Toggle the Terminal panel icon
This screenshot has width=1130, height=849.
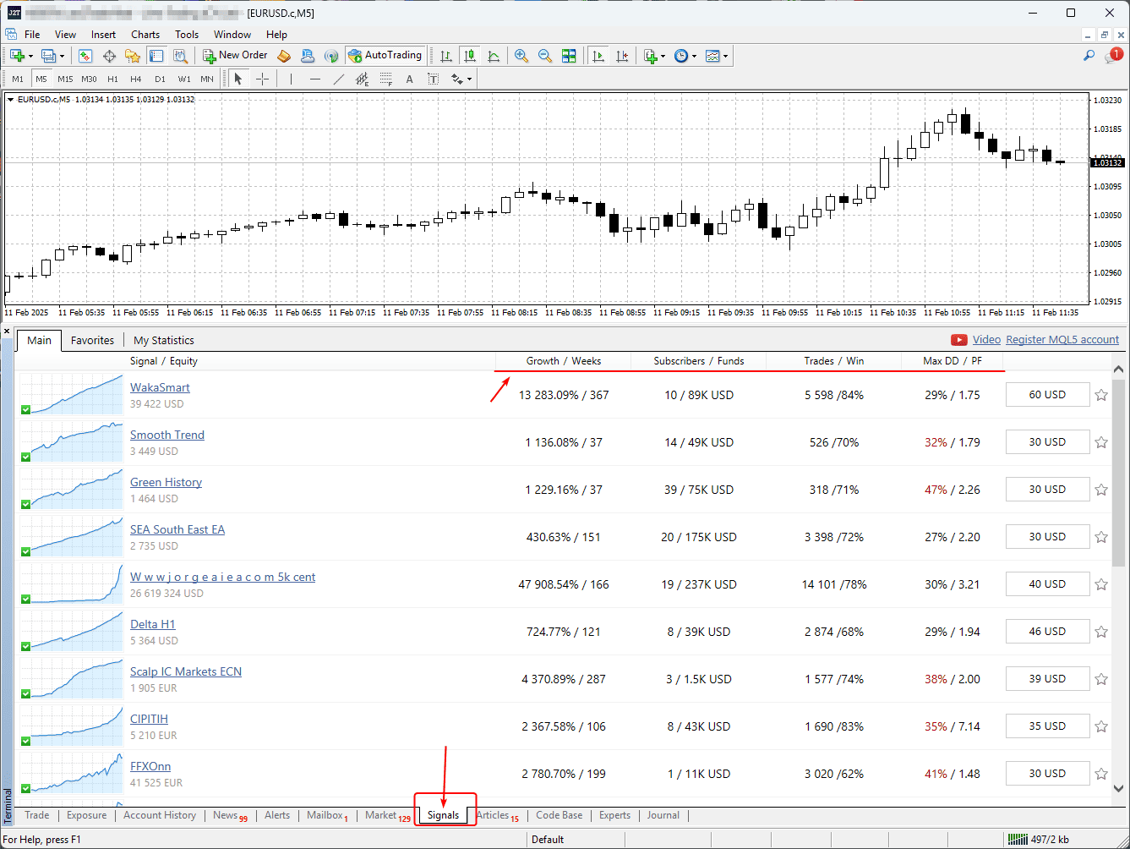point(156,56)
